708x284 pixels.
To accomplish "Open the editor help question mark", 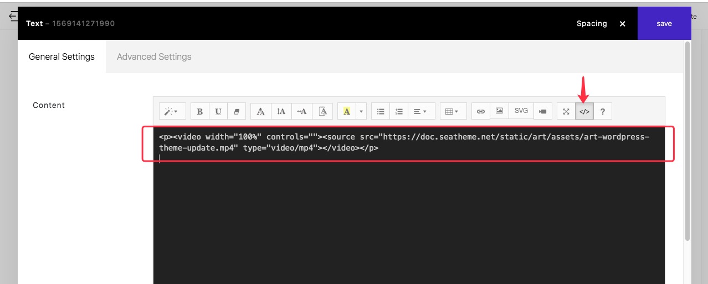I will 603,111.
